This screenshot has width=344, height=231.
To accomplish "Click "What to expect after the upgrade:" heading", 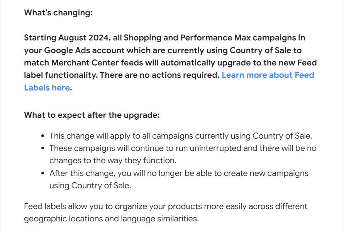I will coord(92,115).
